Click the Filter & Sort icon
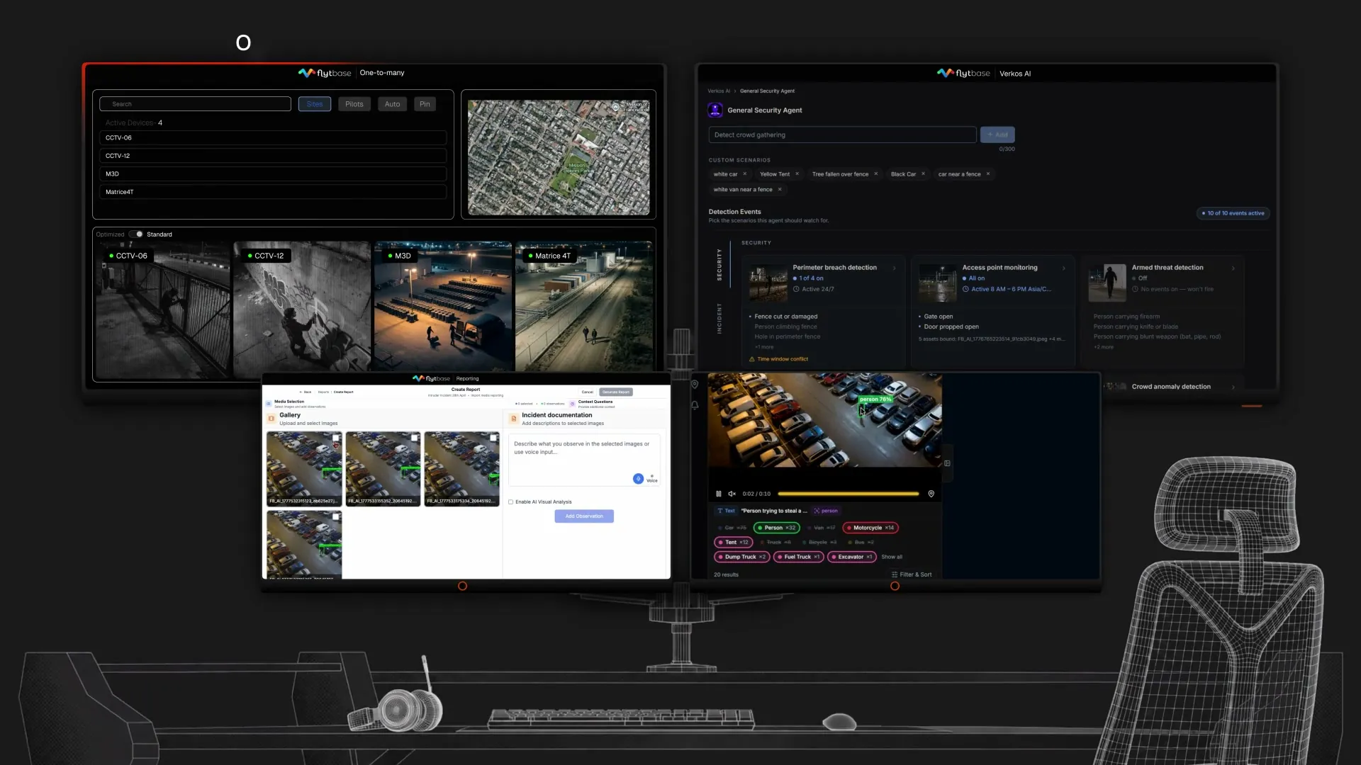This screenshot has height=765, width=1361. 895,574
